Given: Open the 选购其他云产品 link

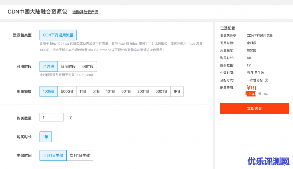Looking at the screenshot, I should click(x=85, y=12).
